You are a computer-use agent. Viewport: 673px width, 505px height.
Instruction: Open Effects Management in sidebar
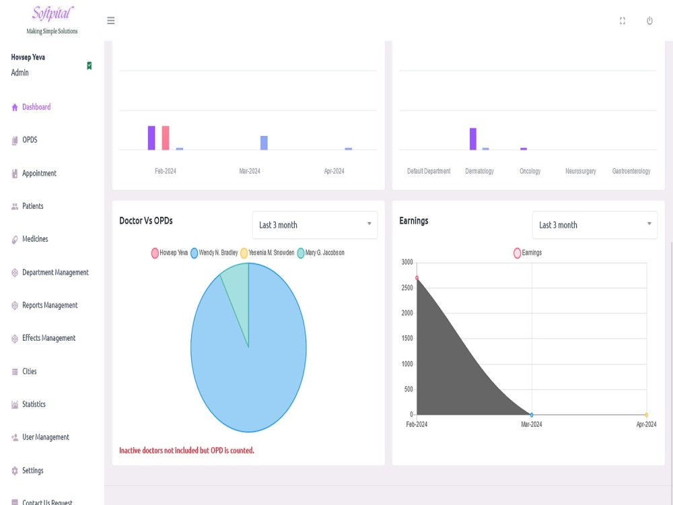(48, 338)
